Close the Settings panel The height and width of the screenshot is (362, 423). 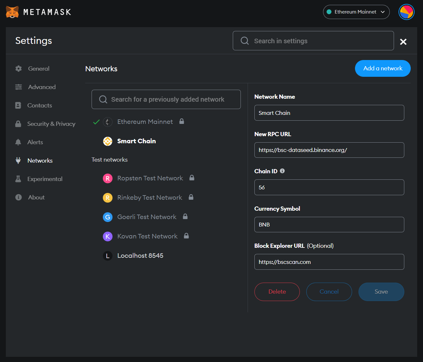click(403, 42)
